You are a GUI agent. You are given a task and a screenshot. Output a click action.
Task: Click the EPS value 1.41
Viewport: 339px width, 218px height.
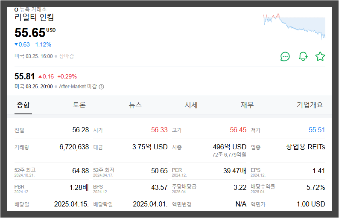click(319, 171)
